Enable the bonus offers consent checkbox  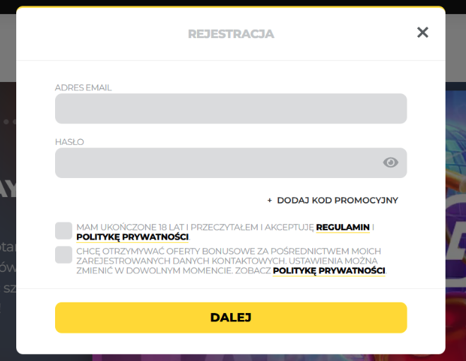point(64,254)
